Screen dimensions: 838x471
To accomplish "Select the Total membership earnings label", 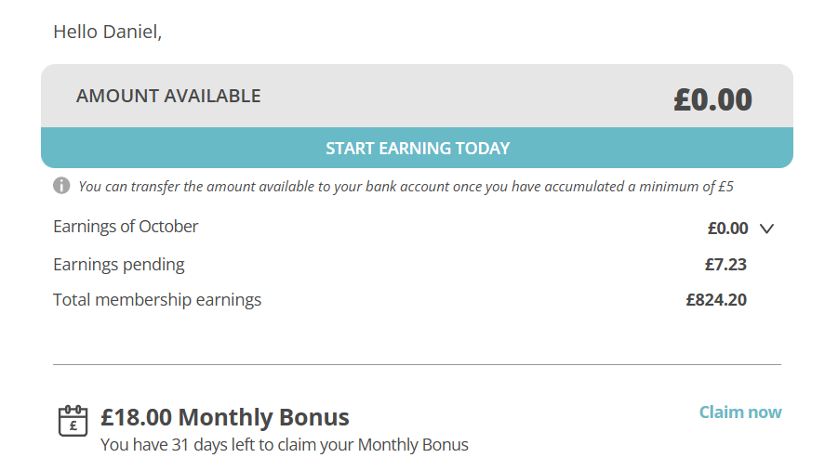I will [157, 300].
